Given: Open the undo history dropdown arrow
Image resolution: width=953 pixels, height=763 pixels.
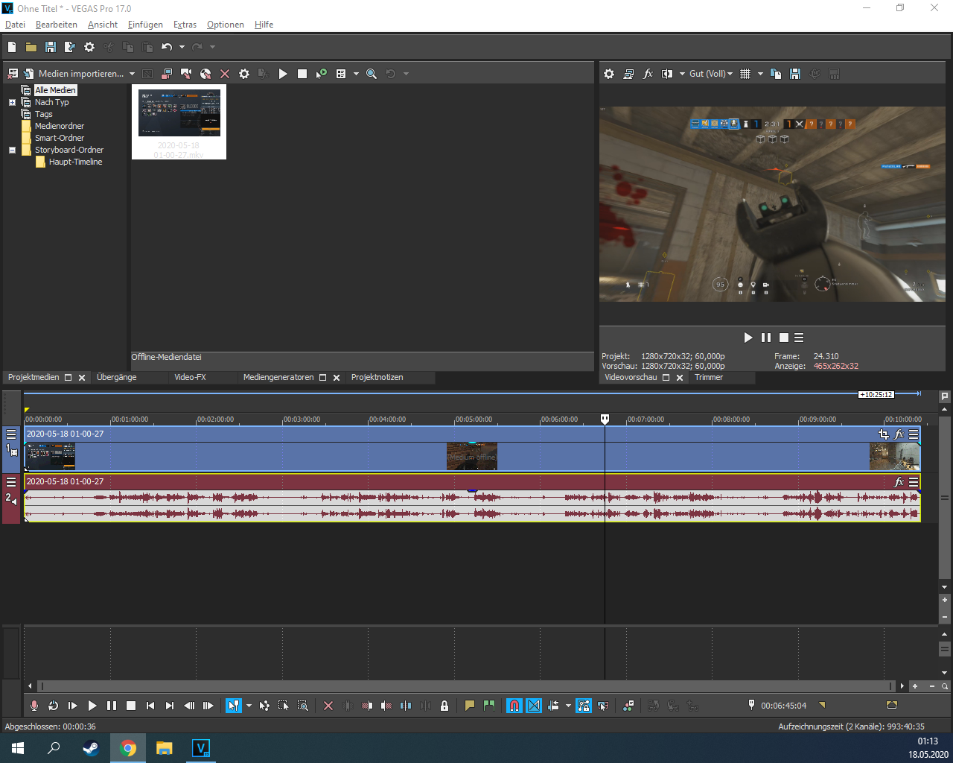Looking at the screenshot, I should (182, 47).
